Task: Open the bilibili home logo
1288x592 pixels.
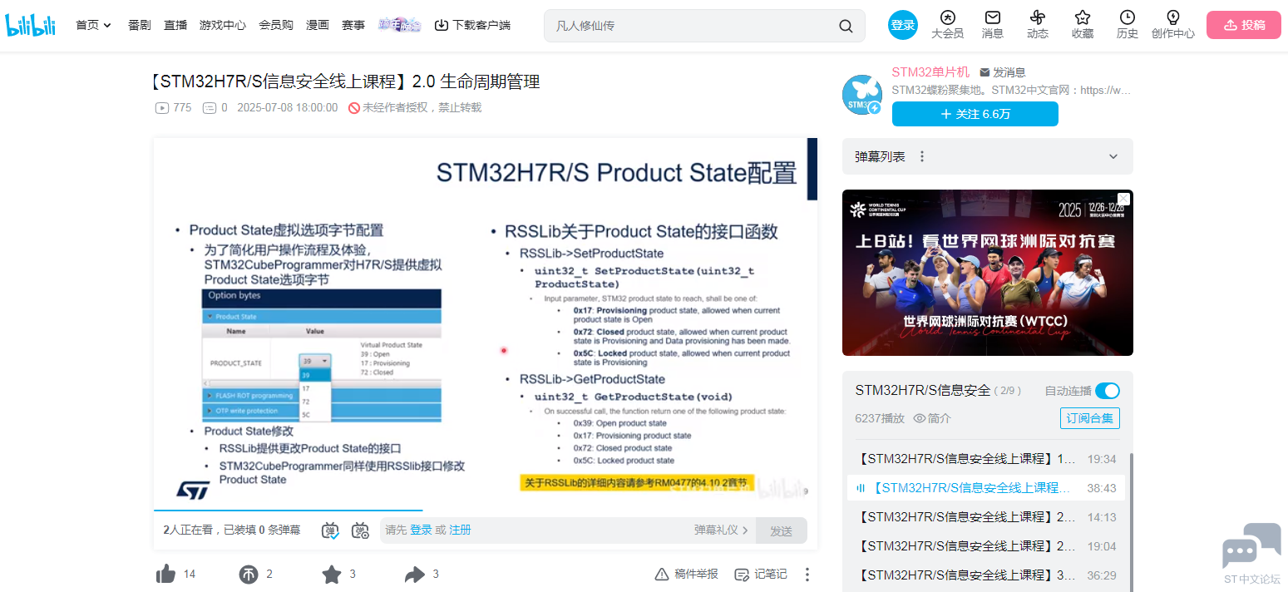Action: pyautogui.click(x=31, y=25)
